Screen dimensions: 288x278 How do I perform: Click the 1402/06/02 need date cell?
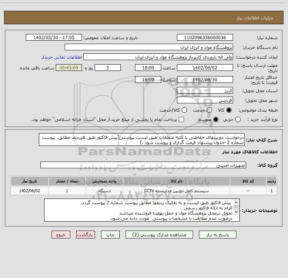(30, 191)
